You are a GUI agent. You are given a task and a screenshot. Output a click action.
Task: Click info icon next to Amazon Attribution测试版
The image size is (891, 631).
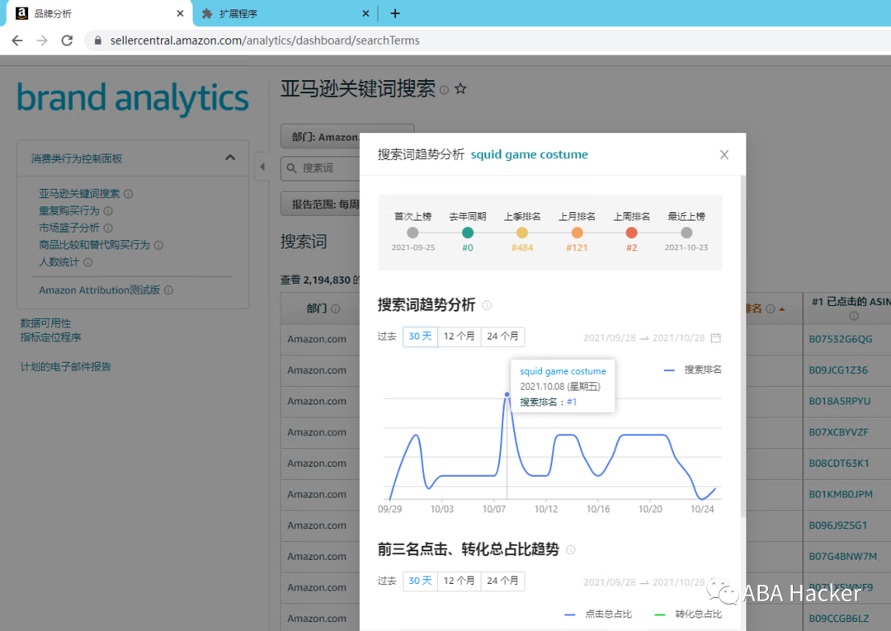169,290
